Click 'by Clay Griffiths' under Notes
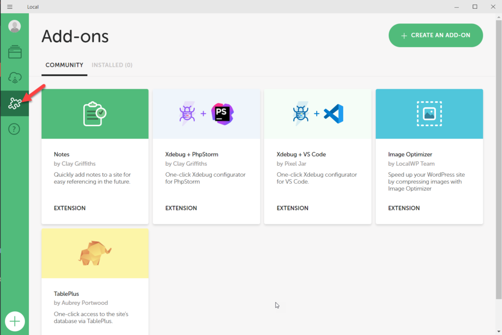This screenshot has width=502, height=335. coord(75,164)
